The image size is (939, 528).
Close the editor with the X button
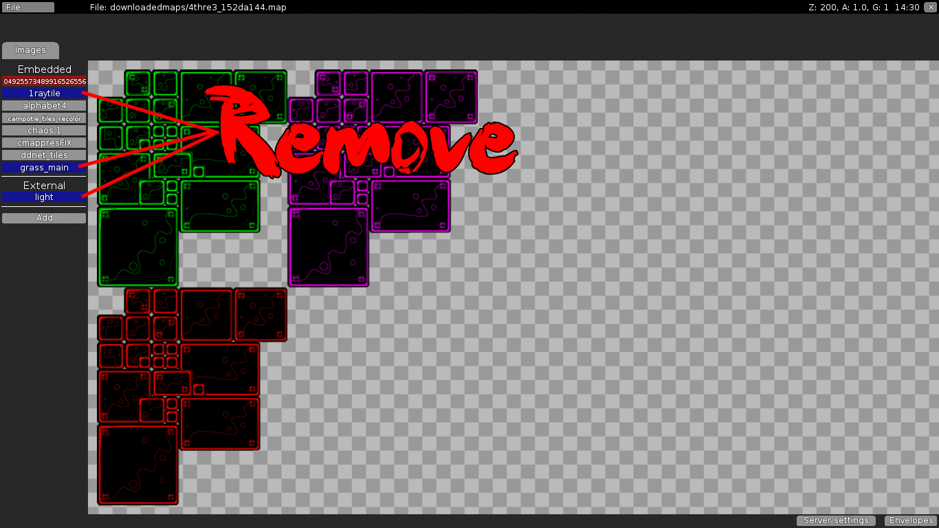tap(930, 7)
